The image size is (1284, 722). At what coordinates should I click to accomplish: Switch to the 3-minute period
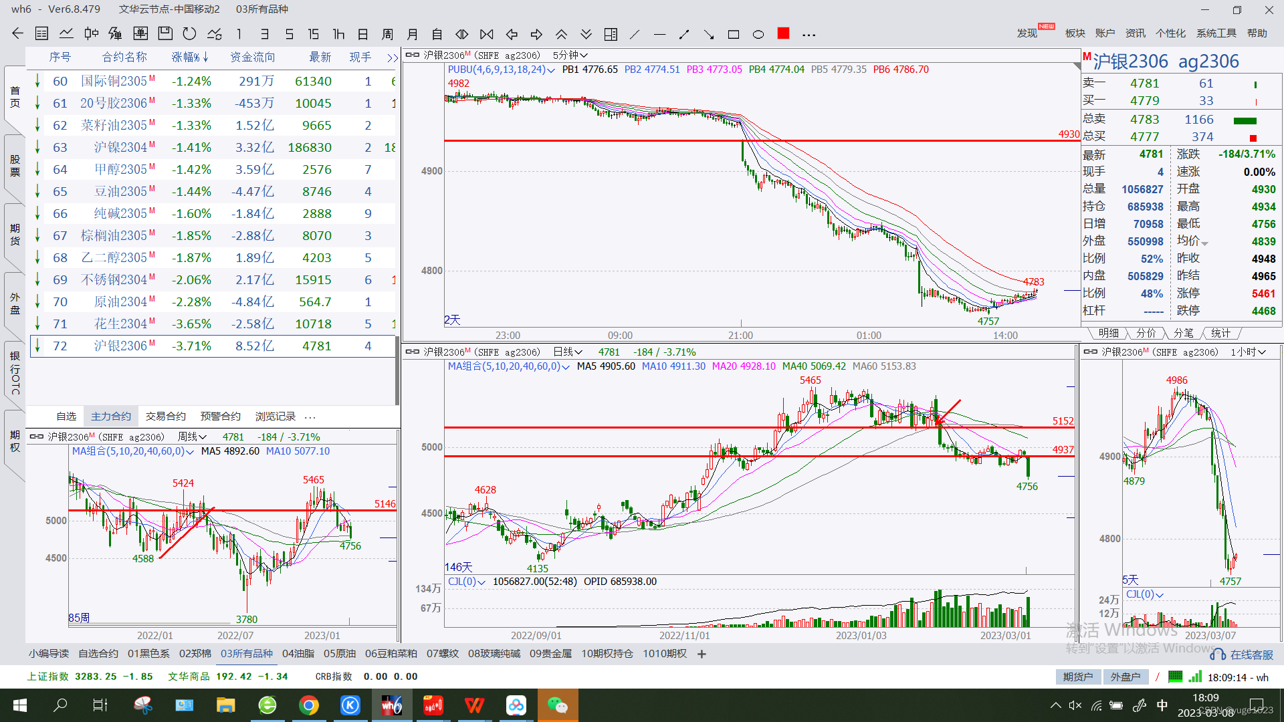[264, 34]
